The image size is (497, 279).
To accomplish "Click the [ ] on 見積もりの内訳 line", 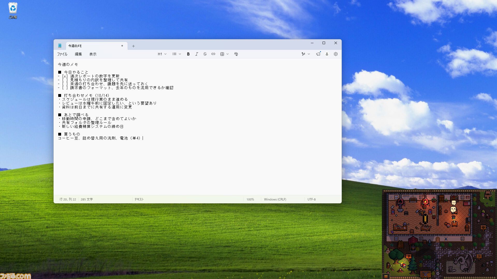I will pos(65,80).
